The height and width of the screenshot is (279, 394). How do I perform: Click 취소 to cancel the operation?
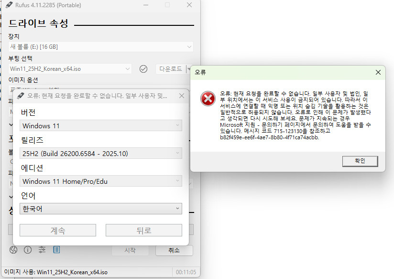click(x=174, y=250)
